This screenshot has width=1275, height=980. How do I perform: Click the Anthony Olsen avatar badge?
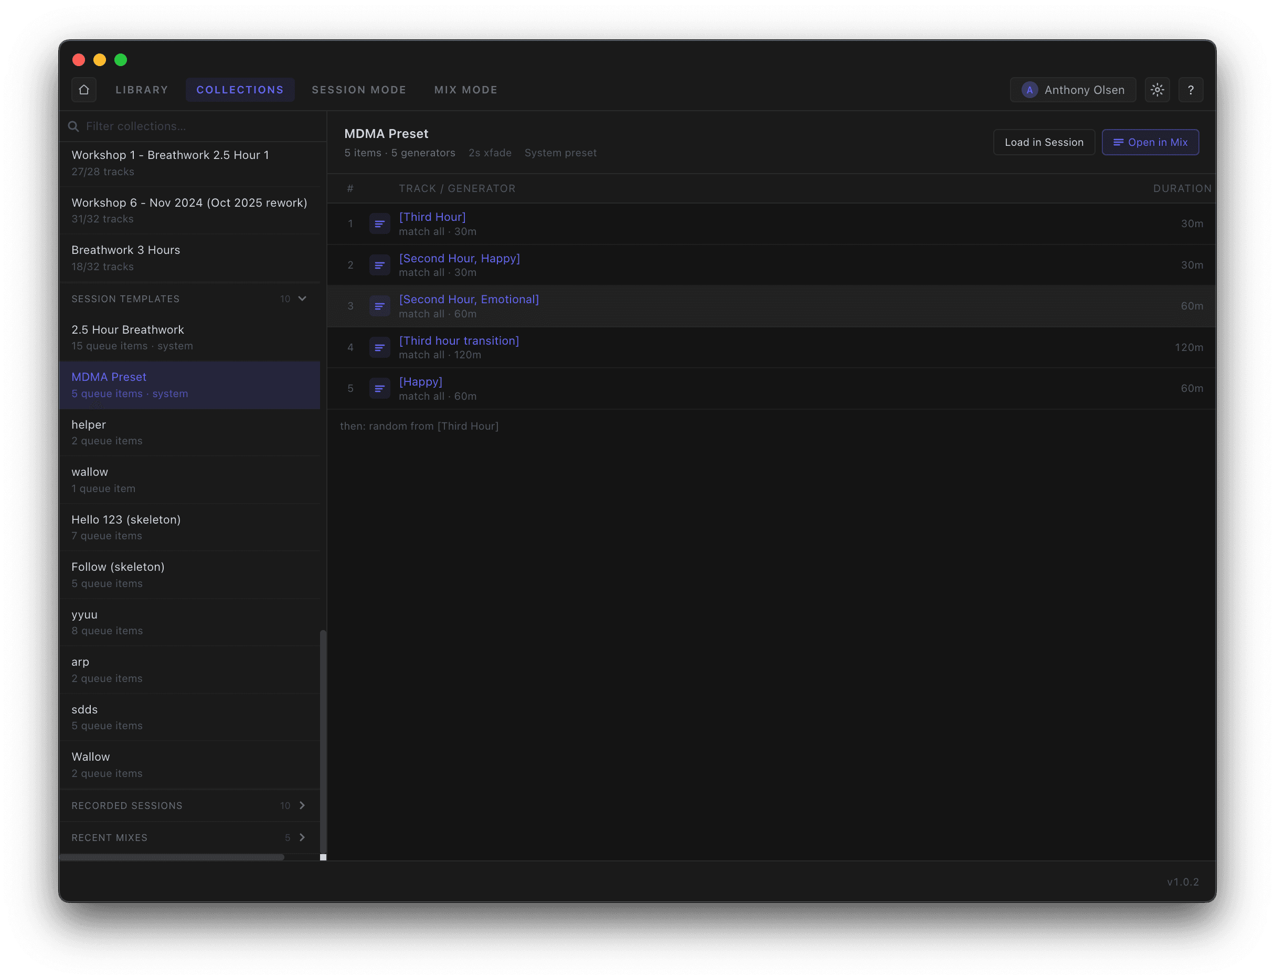pos(1029,90)
